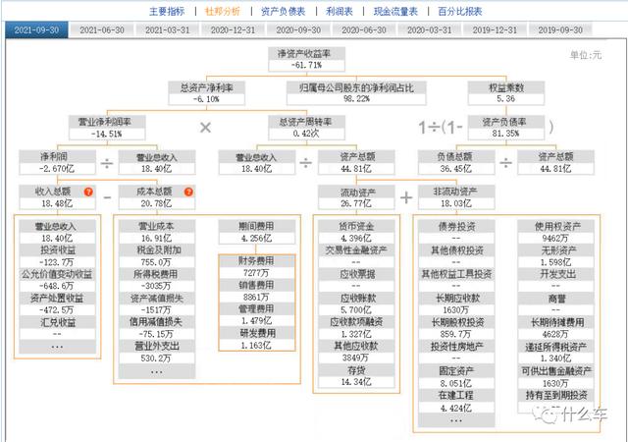Open the 利润表 link
This screenshot has width=628, height=442.
pyautogui.click(x=340, y=11)
